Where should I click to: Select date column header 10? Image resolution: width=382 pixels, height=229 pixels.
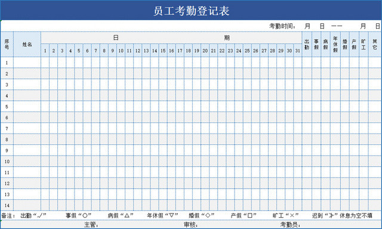[x=121, y=51]
